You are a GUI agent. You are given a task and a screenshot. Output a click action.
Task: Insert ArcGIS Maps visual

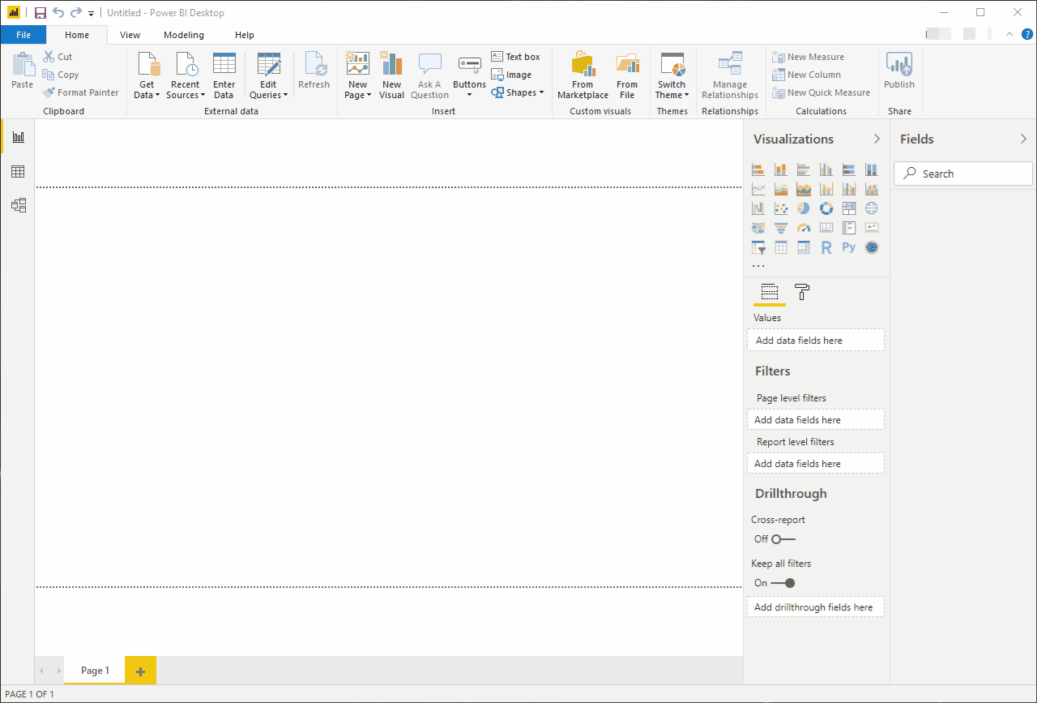872,247
